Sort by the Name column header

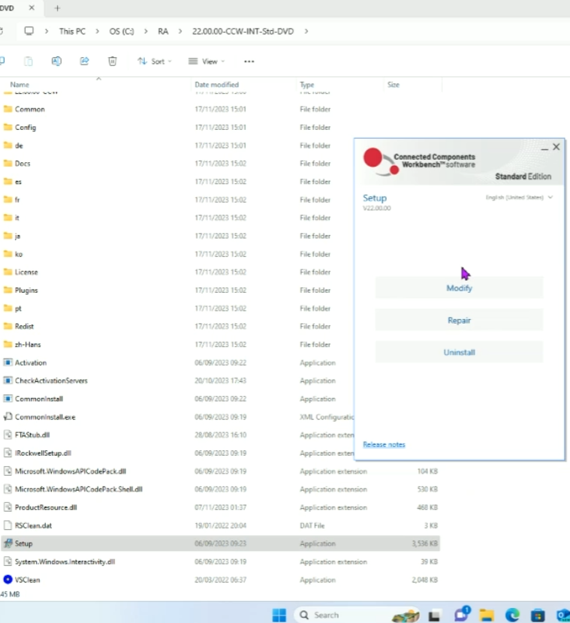[x=20, y=85]
